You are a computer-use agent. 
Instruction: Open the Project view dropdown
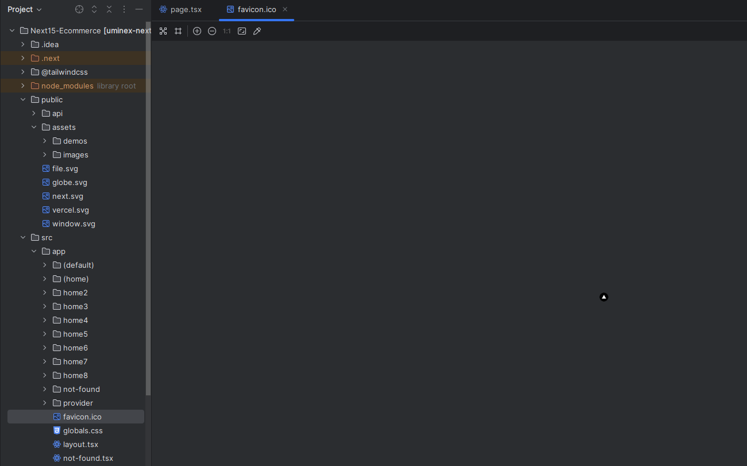[x=25, y=10]
